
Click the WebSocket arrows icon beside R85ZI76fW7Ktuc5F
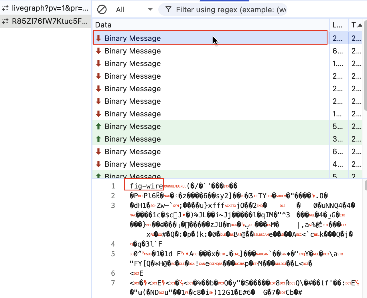pos(5,21)
